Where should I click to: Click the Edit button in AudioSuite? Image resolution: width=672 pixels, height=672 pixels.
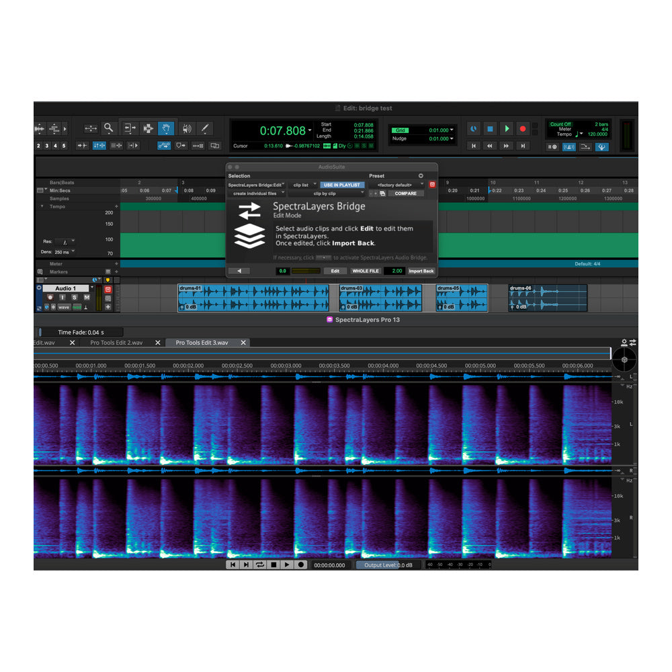(x=335, y=271)
